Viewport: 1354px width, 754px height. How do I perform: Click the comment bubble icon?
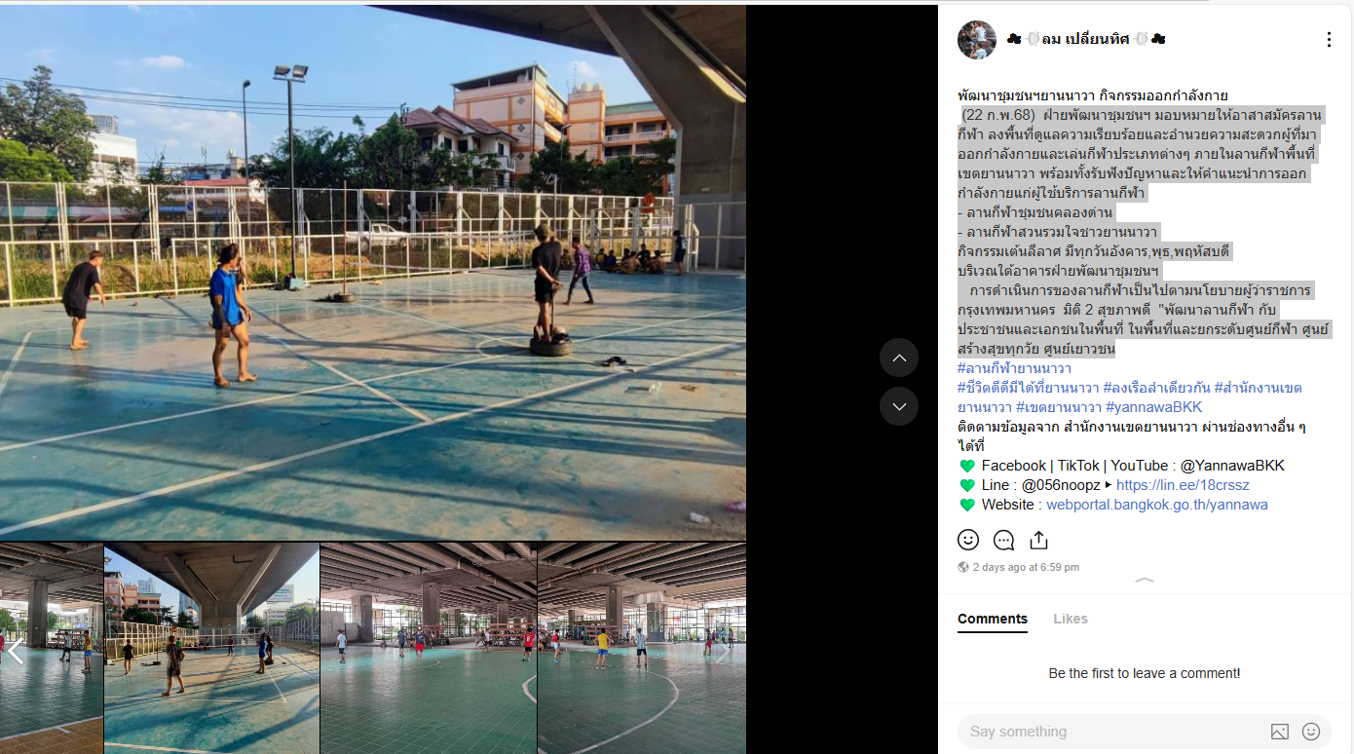tap(1003, 540)
